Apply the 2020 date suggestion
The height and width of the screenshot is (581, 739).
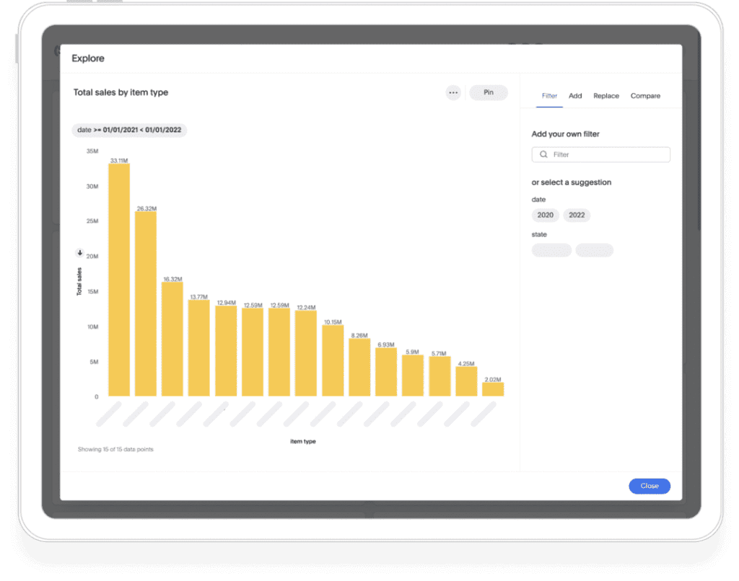(546, 216)
